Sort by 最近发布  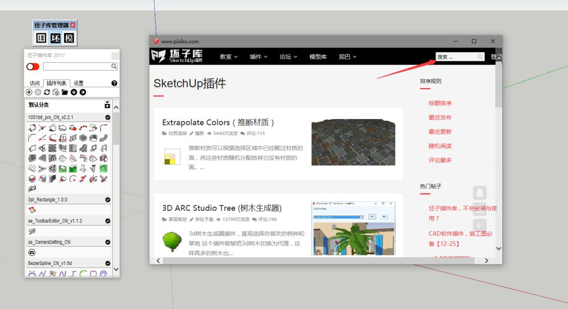440,118
